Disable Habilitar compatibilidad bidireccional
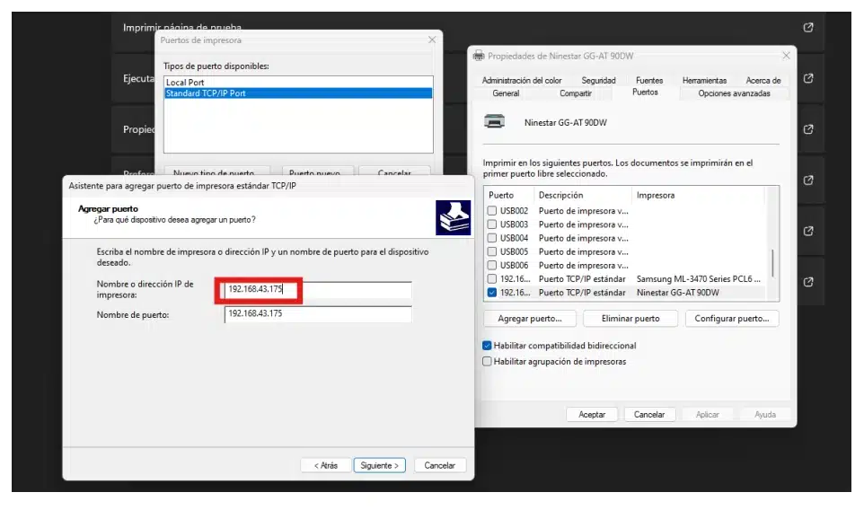 (x=488, y=346)
